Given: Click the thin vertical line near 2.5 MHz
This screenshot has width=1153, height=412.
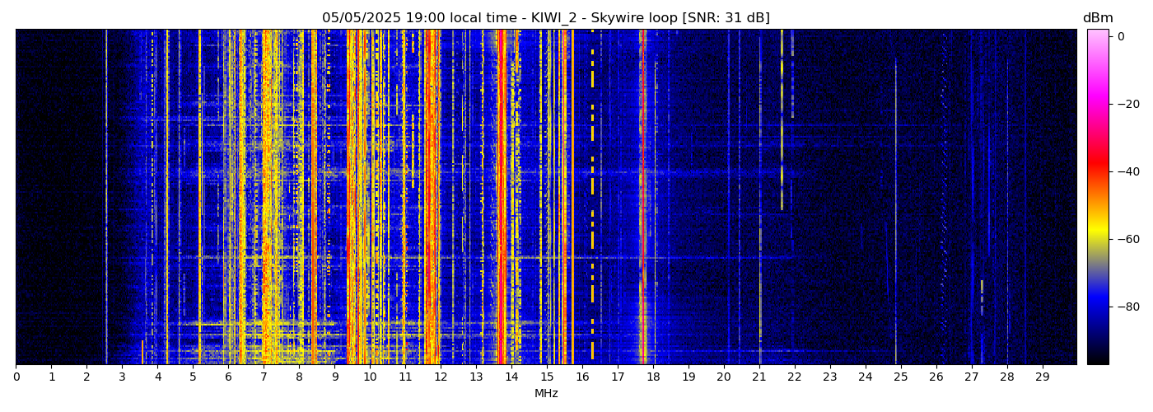Looking at the screenshot, I should point(106,198).
